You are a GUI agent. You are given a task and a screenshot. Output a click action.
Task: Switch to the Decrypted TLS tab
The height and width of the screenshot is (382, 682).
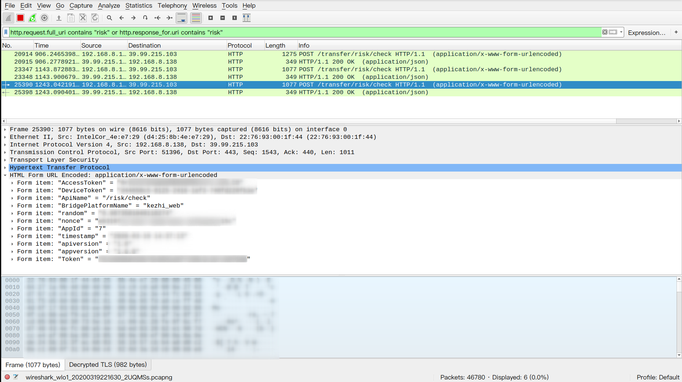click(x=108, y=365)
